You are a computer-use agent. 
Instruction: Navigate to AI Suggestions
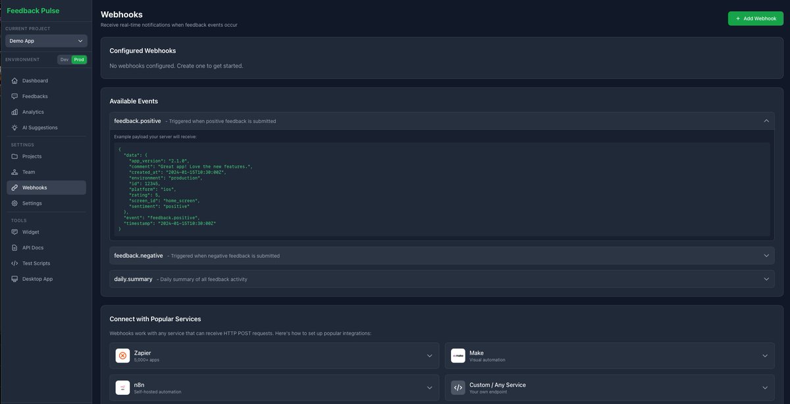tap(46, 128)
